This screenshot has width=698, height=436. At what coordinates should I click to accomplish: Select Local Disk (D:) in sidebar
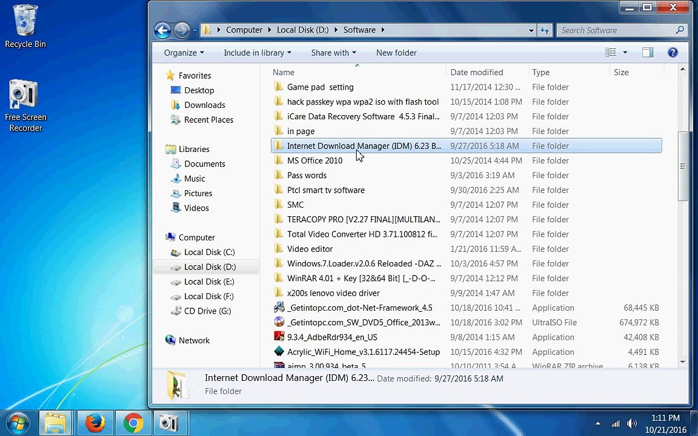click(x=210, y=267)
